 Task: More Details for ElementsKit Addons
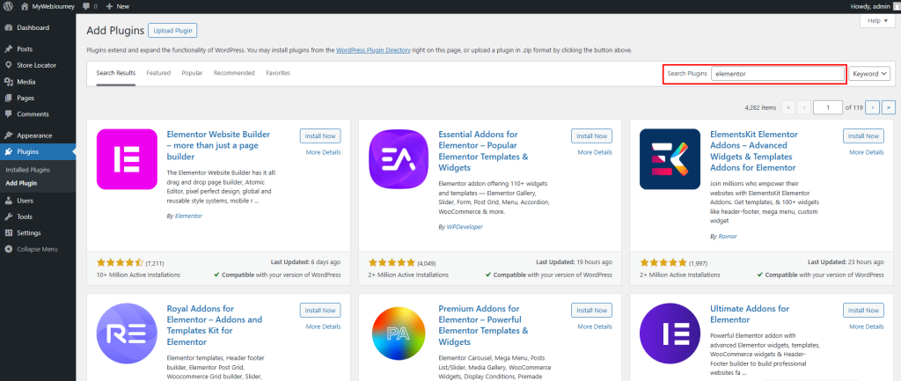click(x=867, y=152)
